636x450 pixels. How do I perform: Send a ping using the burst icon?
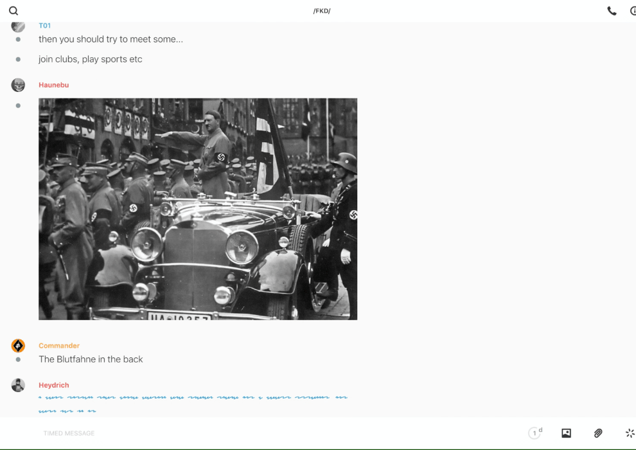click(630, 433)
